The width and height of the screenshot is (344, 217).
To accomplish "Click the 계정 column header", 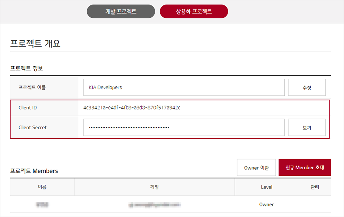I will (154, 187).
